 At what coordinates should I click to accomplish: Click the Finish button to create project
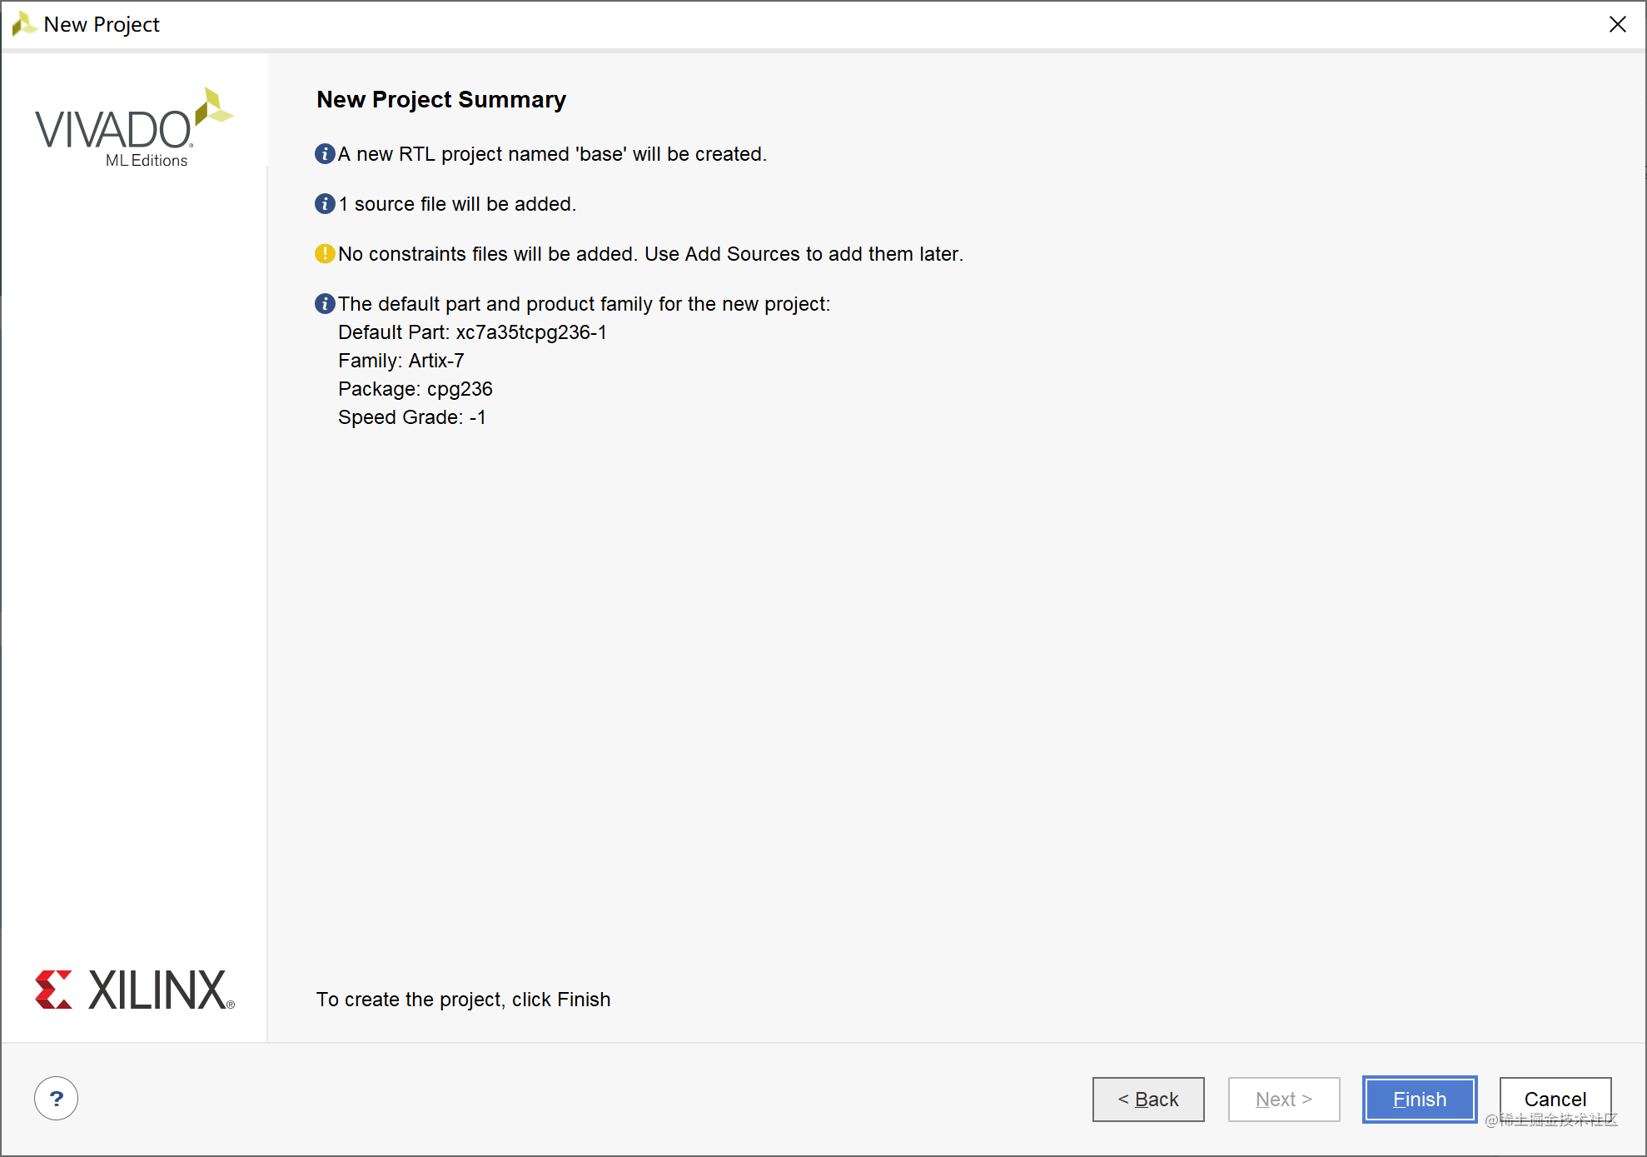point(1419,1099)
